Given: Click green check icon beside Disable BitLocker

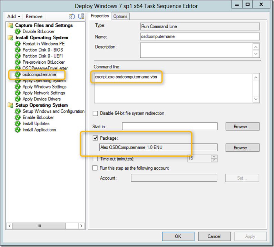Looking at the screenshot, I should tap(18, 31).
